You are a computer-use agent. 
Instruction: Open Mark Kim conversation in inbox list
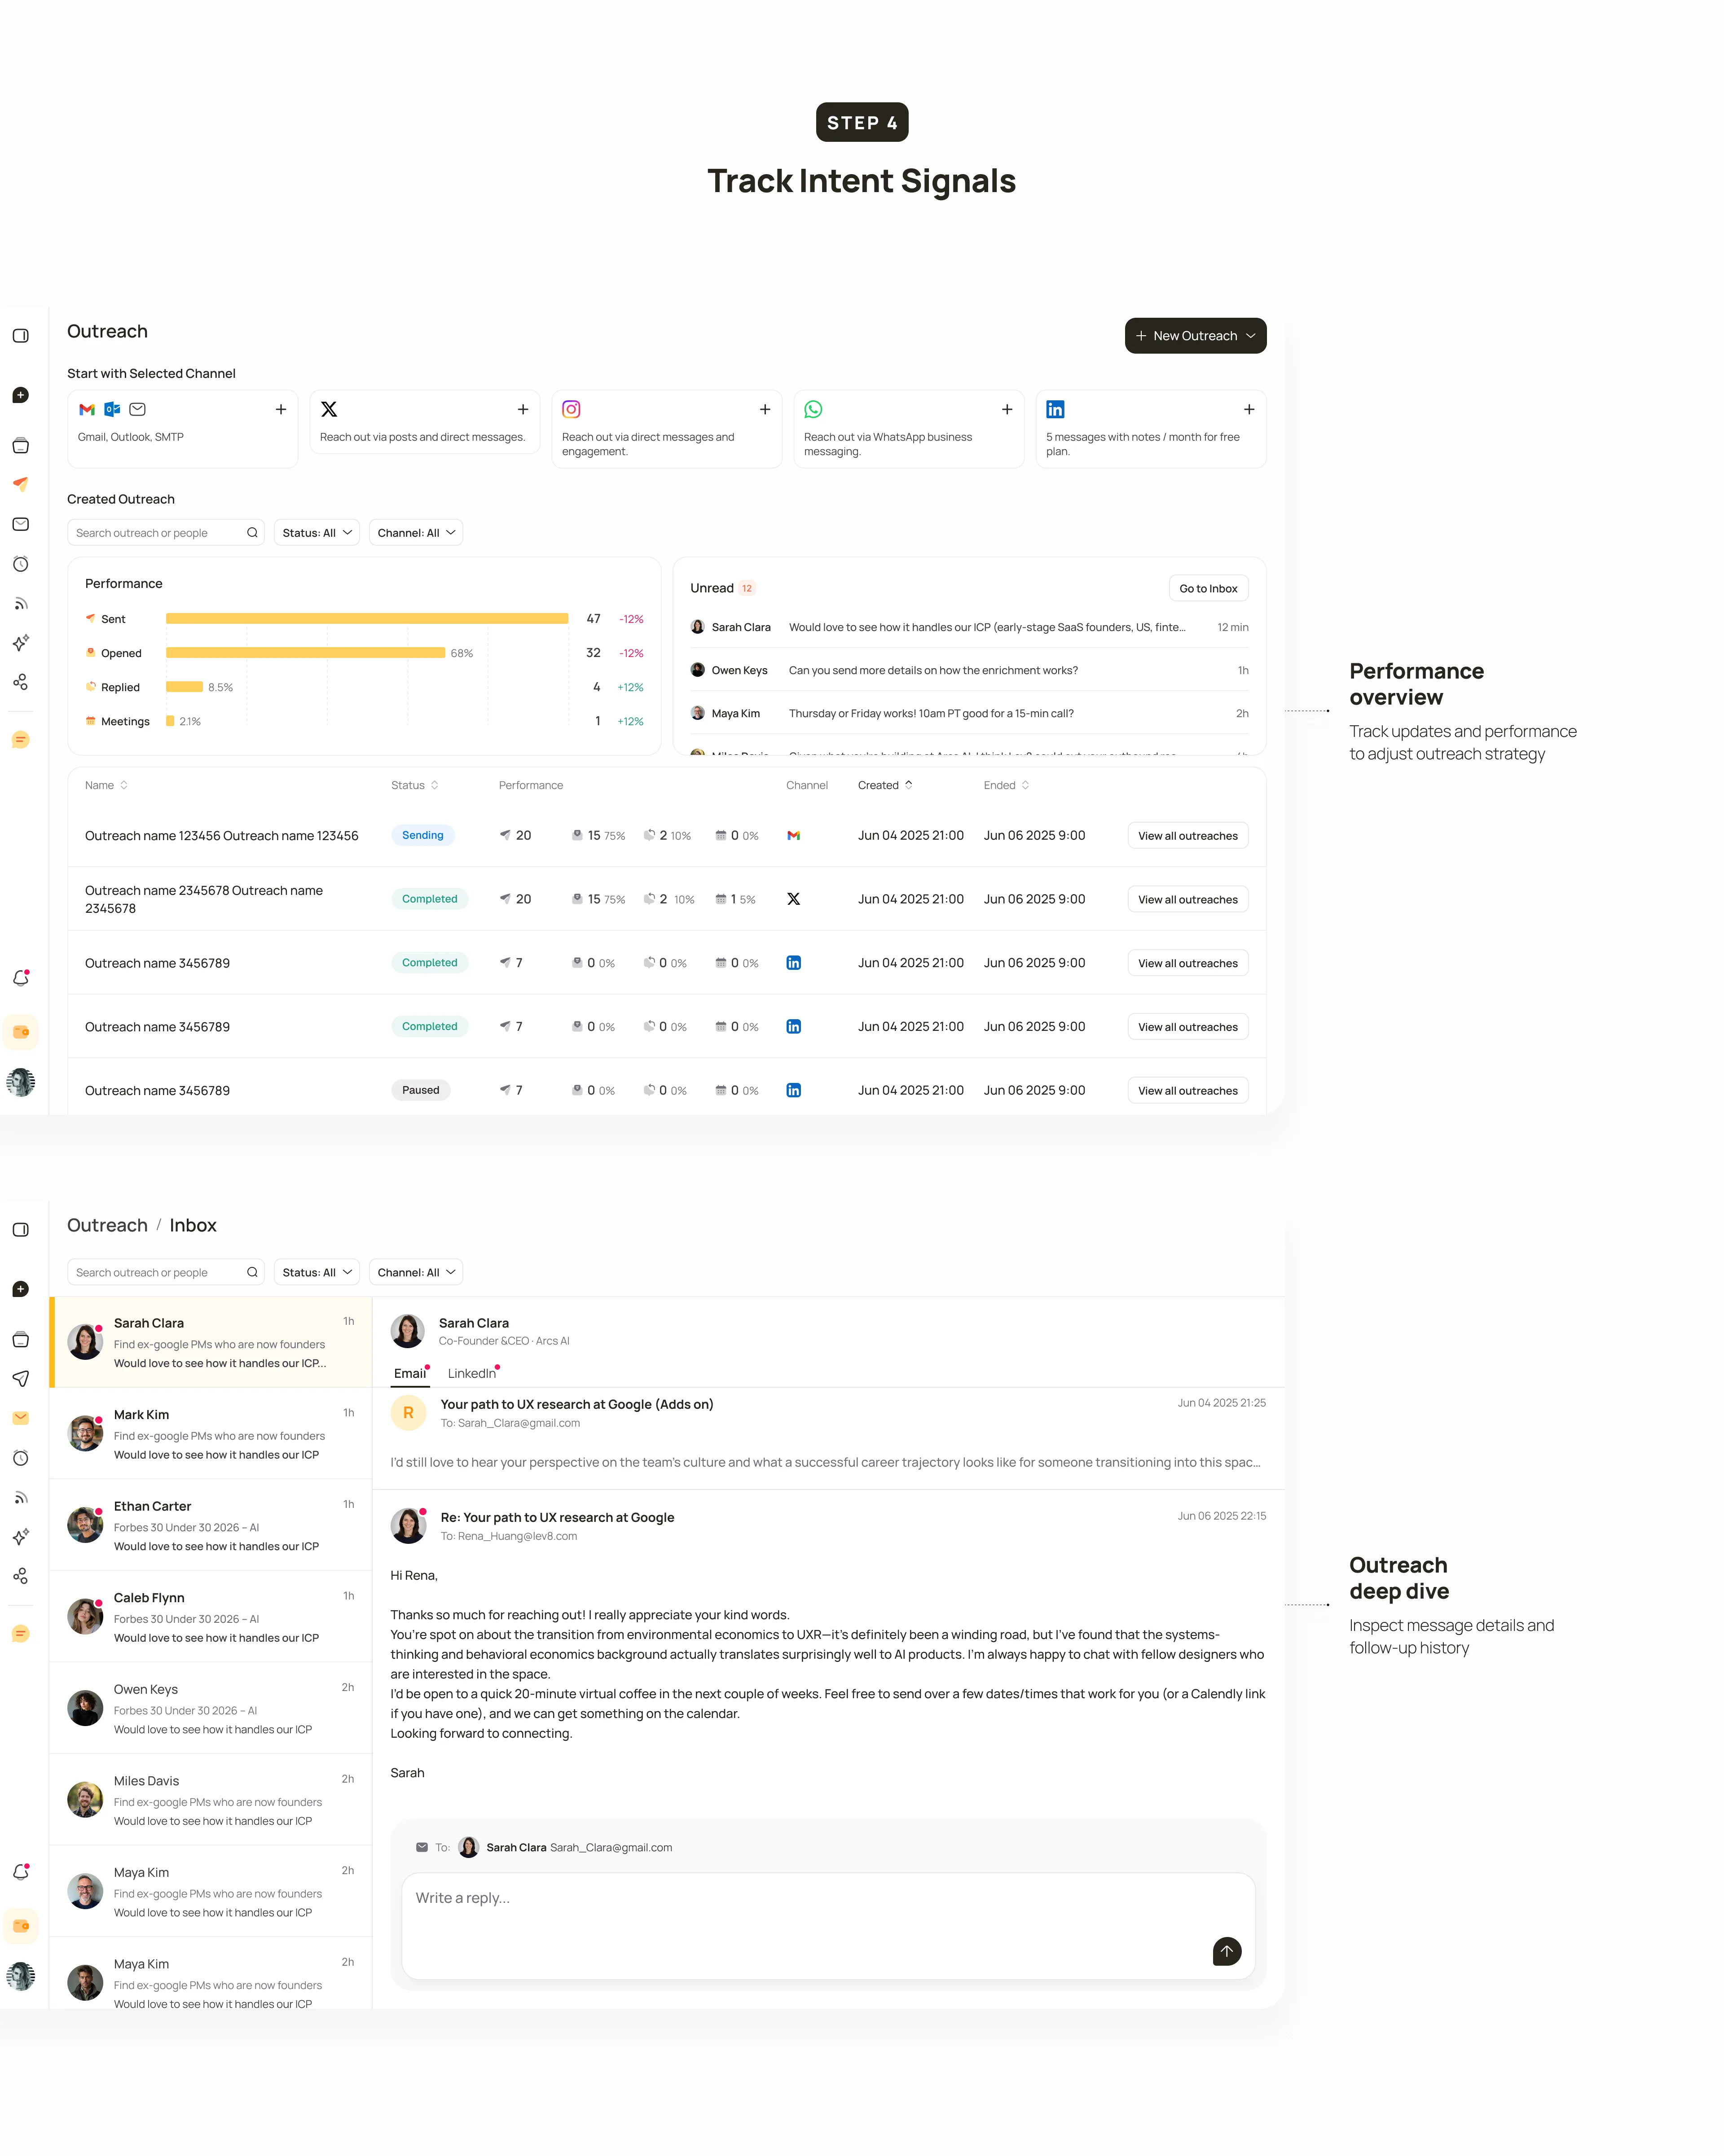211,1433
